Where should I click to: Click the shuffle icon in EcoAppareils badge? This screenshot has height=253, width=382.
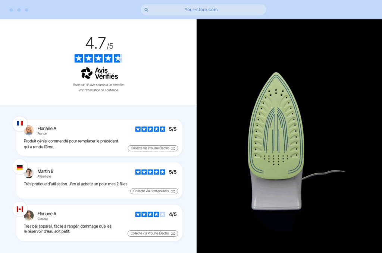click(x=173, y=191)
